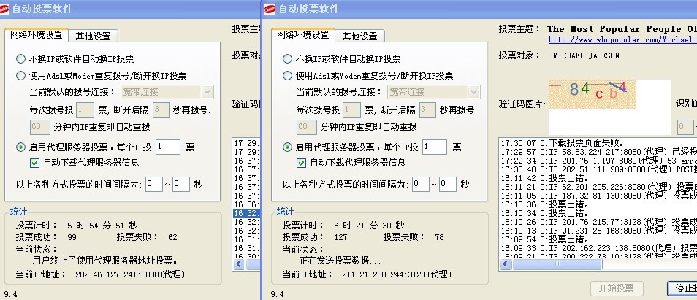Select 启用代理服务器投票 radio in right window
Screen dimensions: 697x300
pos(288,147)
